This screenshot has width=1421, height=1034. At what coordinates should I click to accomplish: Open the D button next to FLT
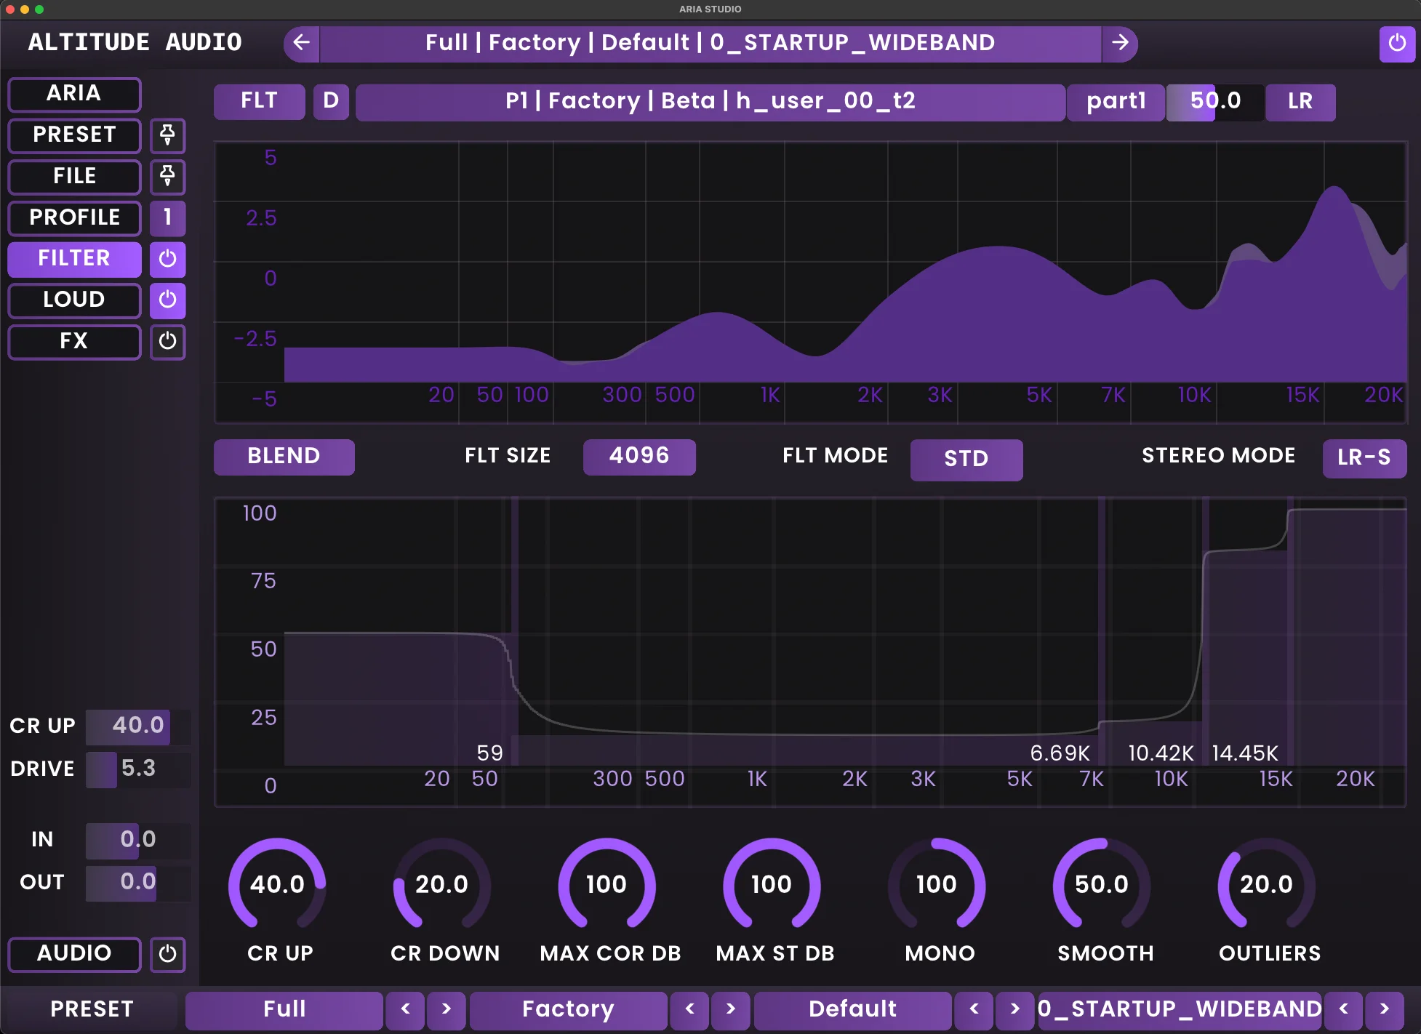pyautogui.click(x=331, y=101)
